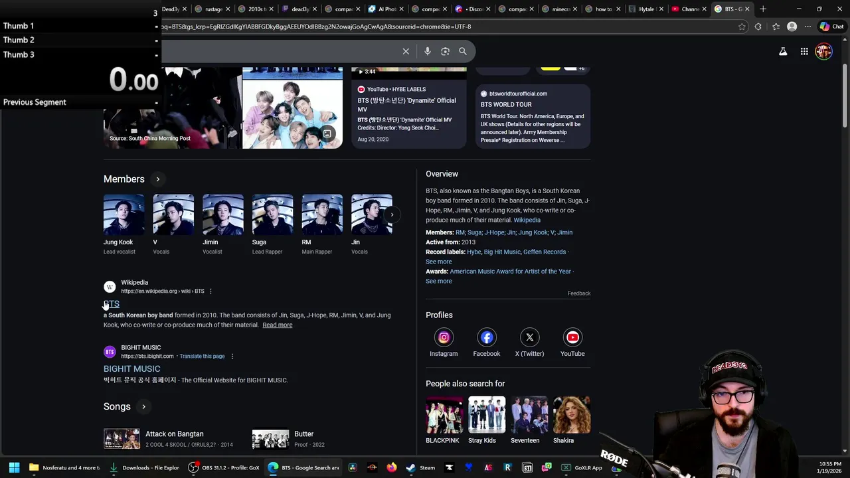Open Google apps grid icon
The image size is (850, 478).
click(x=804, y=51)
